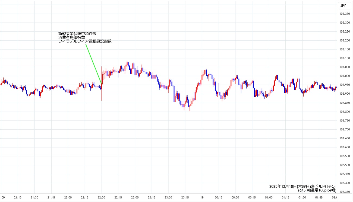This screenshot has width=353, height=202.
Task: Select the 103.350 price axis label
Action: pyautogui.click(x=345, y=14)
